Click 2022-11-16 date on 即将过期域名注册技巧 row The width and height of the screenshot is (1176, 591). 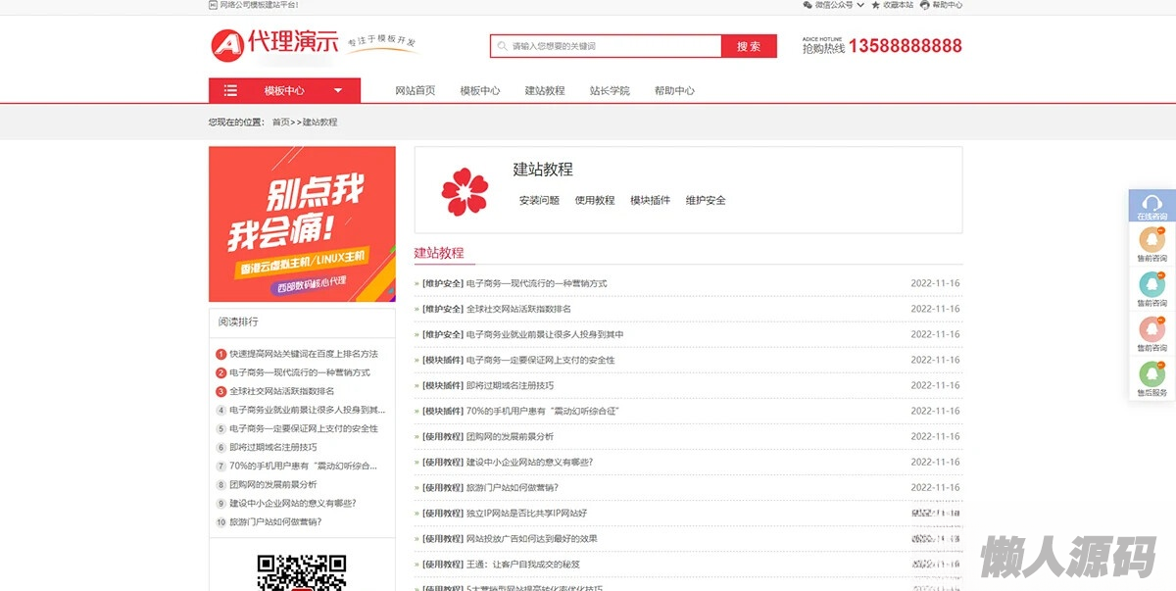coord(935,385)
